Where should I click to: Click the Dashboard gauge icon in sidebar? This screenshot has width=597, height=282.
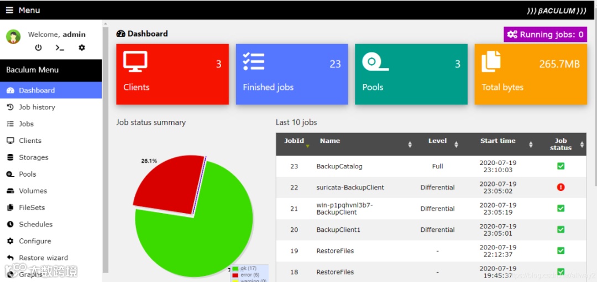pos(11,91)
